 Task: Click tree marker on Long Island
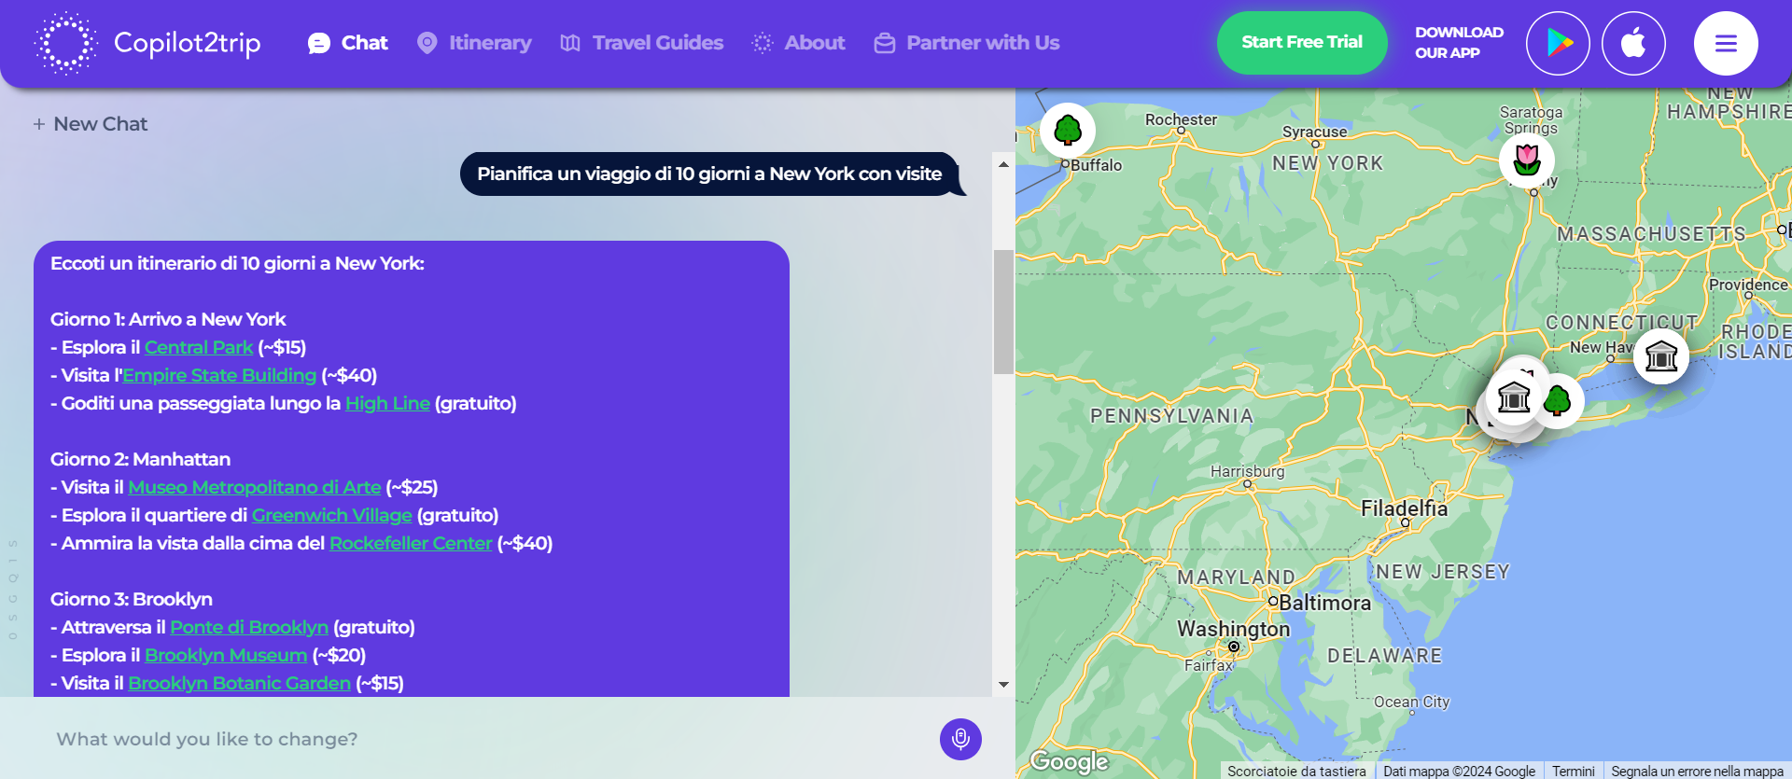click(x=1558, y=401)
